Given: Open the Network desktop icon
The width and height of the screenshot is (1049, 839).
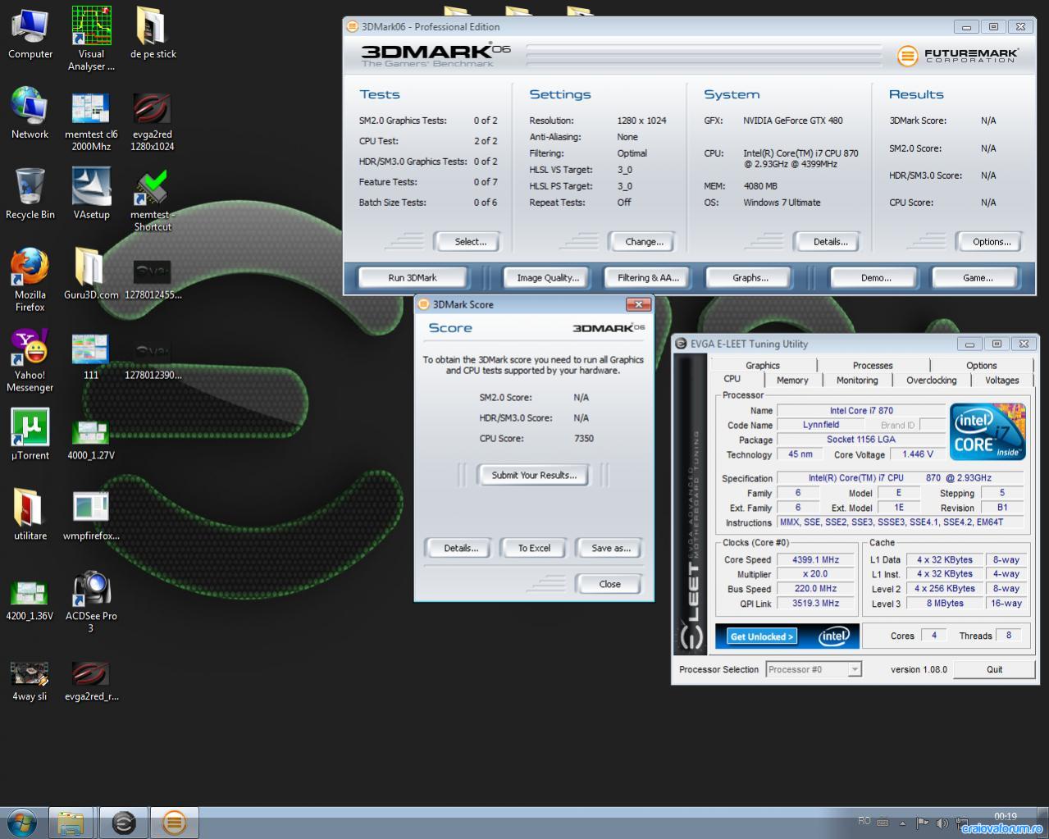Looking at the screenshot, I should (x=30, y=113).
